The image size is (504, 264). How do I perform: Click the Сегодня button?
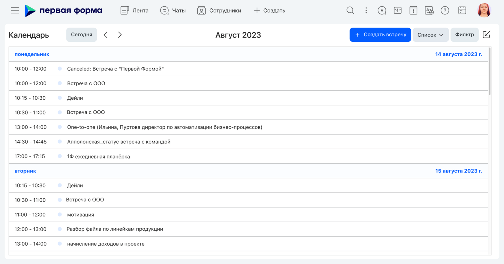82,35
